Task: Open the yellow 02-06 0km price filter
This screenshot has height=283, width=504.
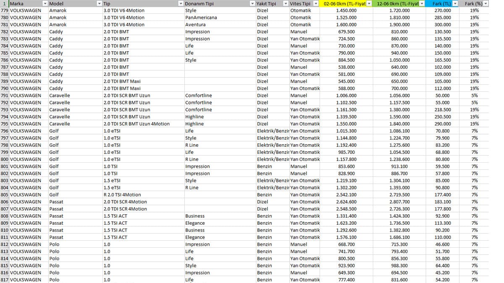Action: coord(369,3)
